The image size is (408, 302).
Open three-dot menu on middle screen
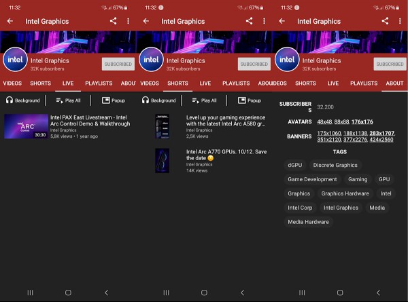[264, 21]
